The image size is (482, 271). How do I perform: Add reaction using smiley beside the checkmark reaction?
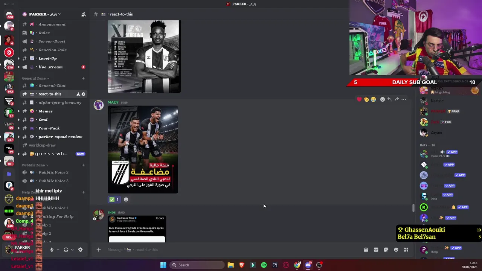click(x=126, y=199)
